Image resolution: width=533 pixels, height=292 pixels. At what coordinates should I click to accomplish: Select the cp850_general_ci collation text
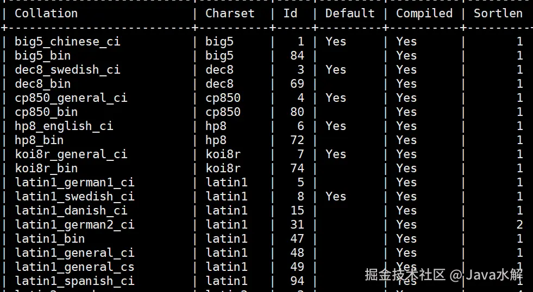click(71, 98)
